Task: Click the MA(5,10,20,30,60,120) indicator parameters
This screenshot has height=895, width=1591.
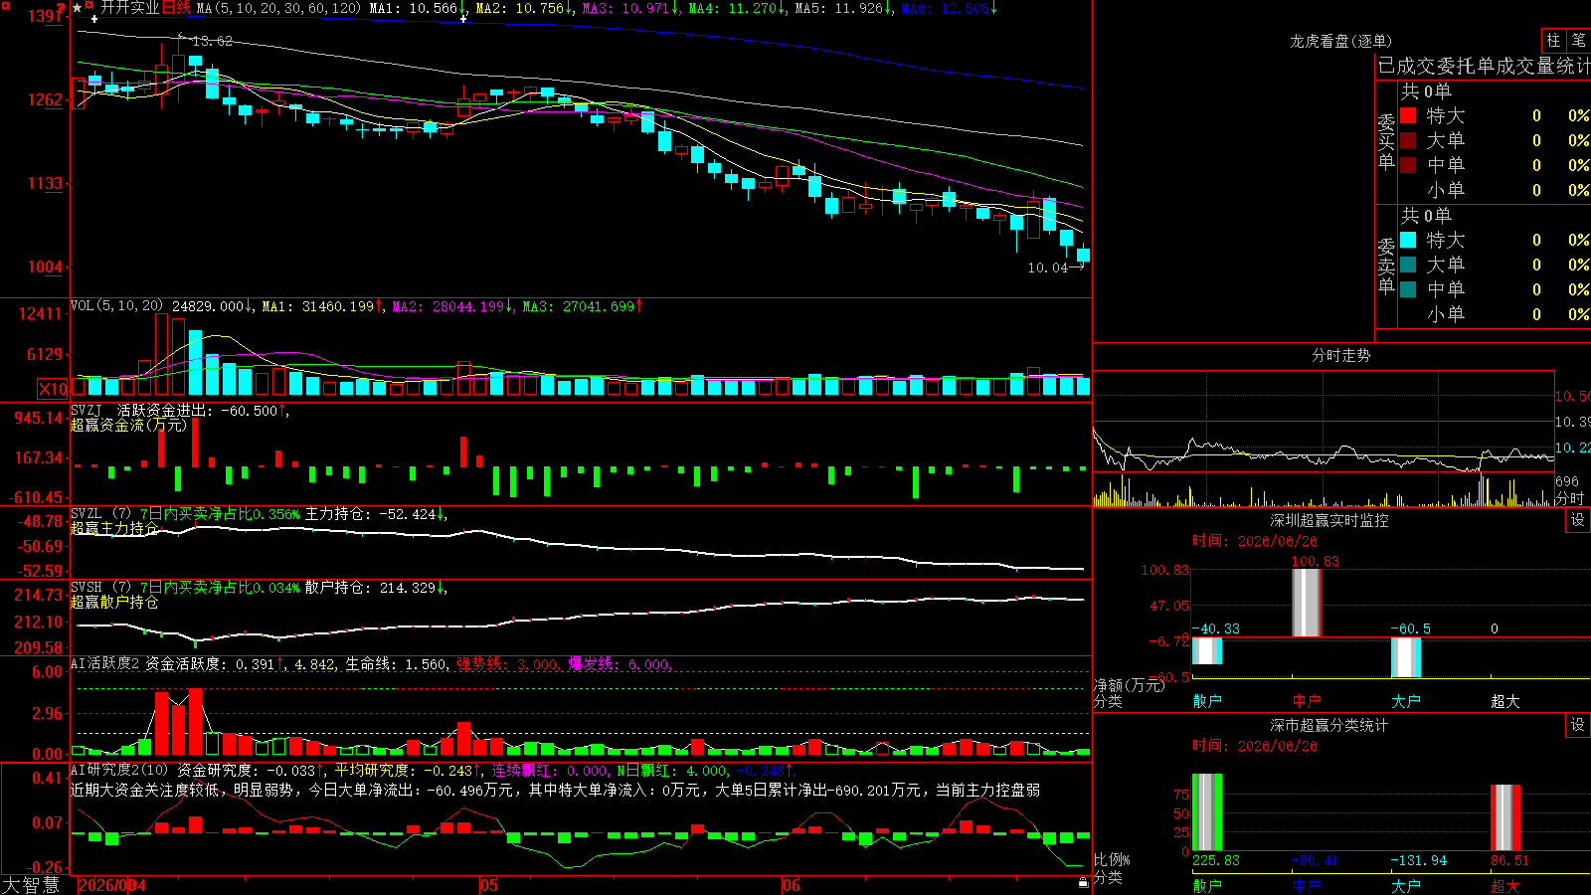Action: point(278,9)
